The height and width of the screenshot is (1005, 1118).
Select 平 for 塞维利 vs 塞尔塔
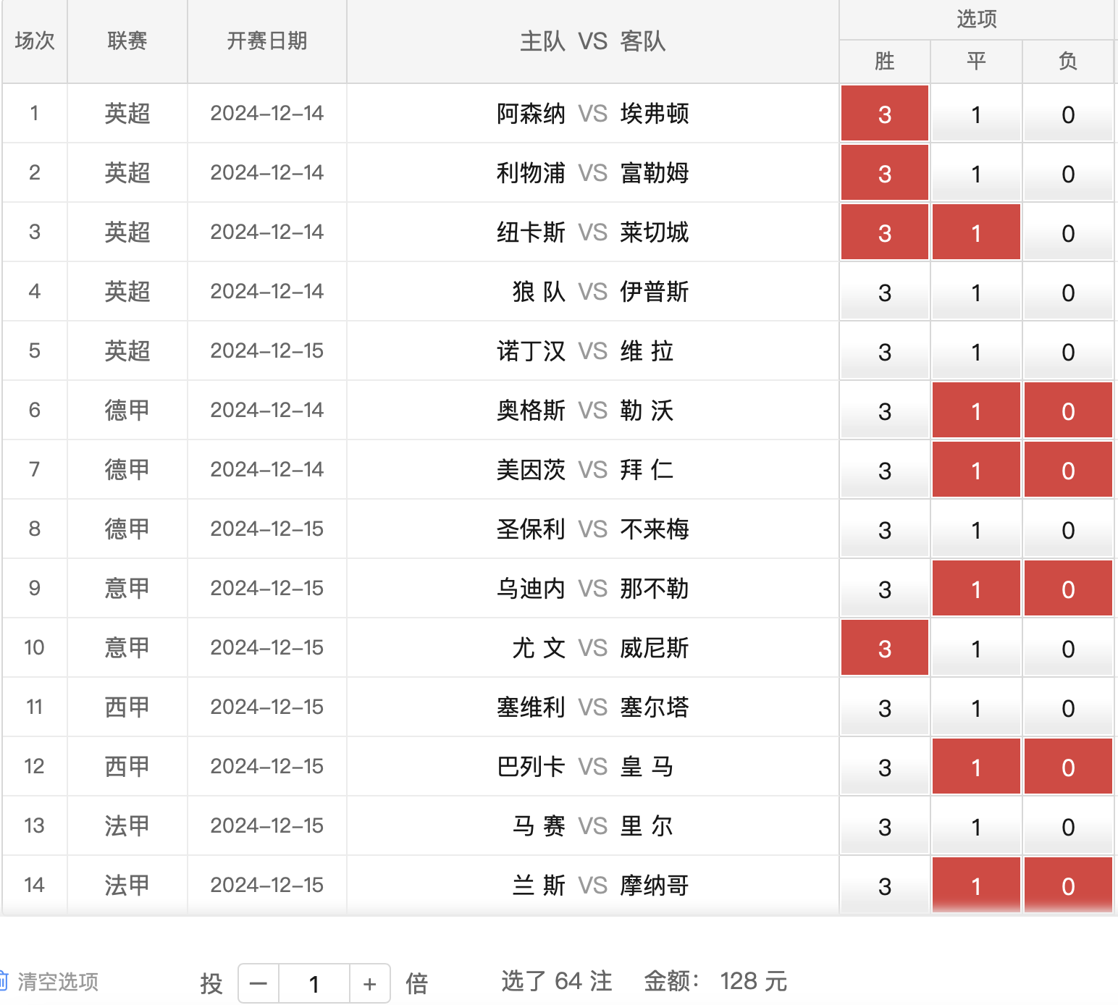pos(975,707)
